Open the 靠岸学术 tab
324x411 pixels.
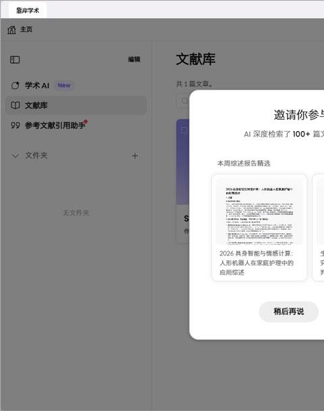tap(28, 11)
